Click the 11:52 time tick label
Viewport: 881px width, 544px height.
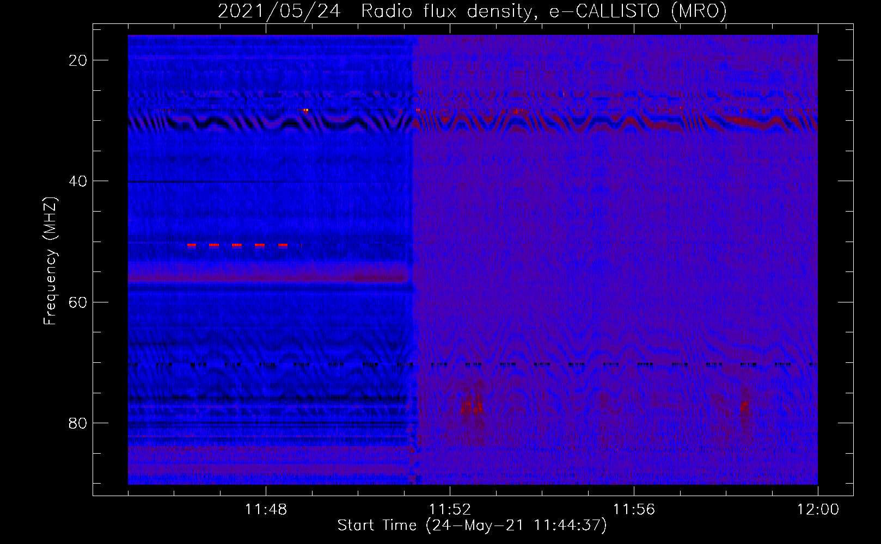[x=450, y=510]
